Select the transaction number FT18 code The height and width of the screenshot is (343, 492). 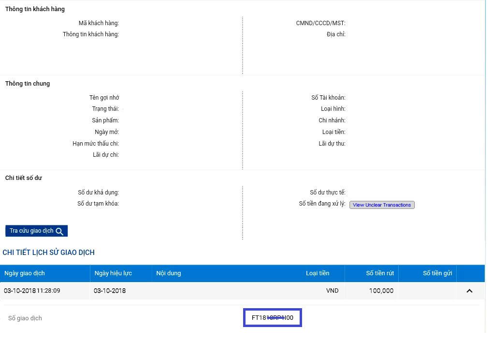(x=273, y=318)
